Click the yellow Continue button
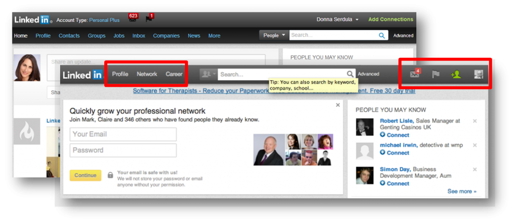 point(85,175)
